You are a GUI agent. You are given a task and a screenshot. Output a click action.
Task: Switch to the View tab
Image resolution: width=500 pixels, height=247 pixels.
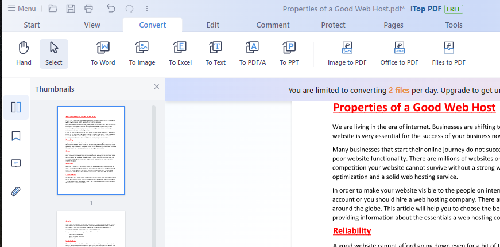[x=92, y=25]
